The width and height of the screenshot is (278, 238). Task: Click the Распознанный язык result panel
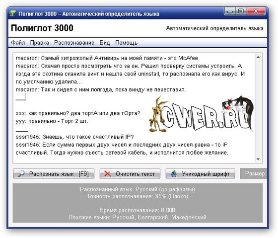tap(138, 203)
